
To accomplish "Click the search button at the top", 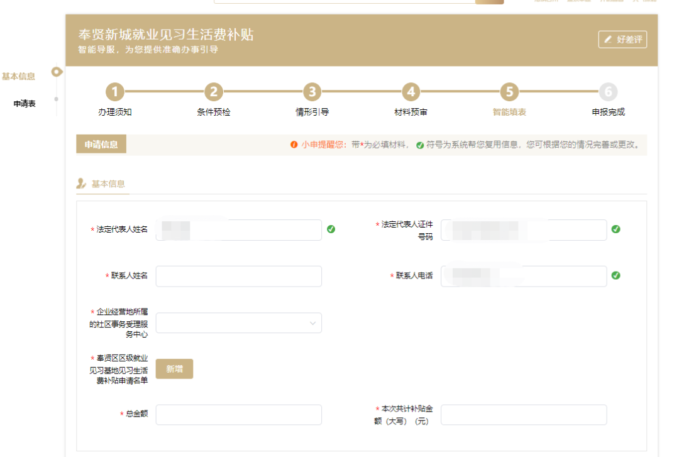I will pos(489,3).
